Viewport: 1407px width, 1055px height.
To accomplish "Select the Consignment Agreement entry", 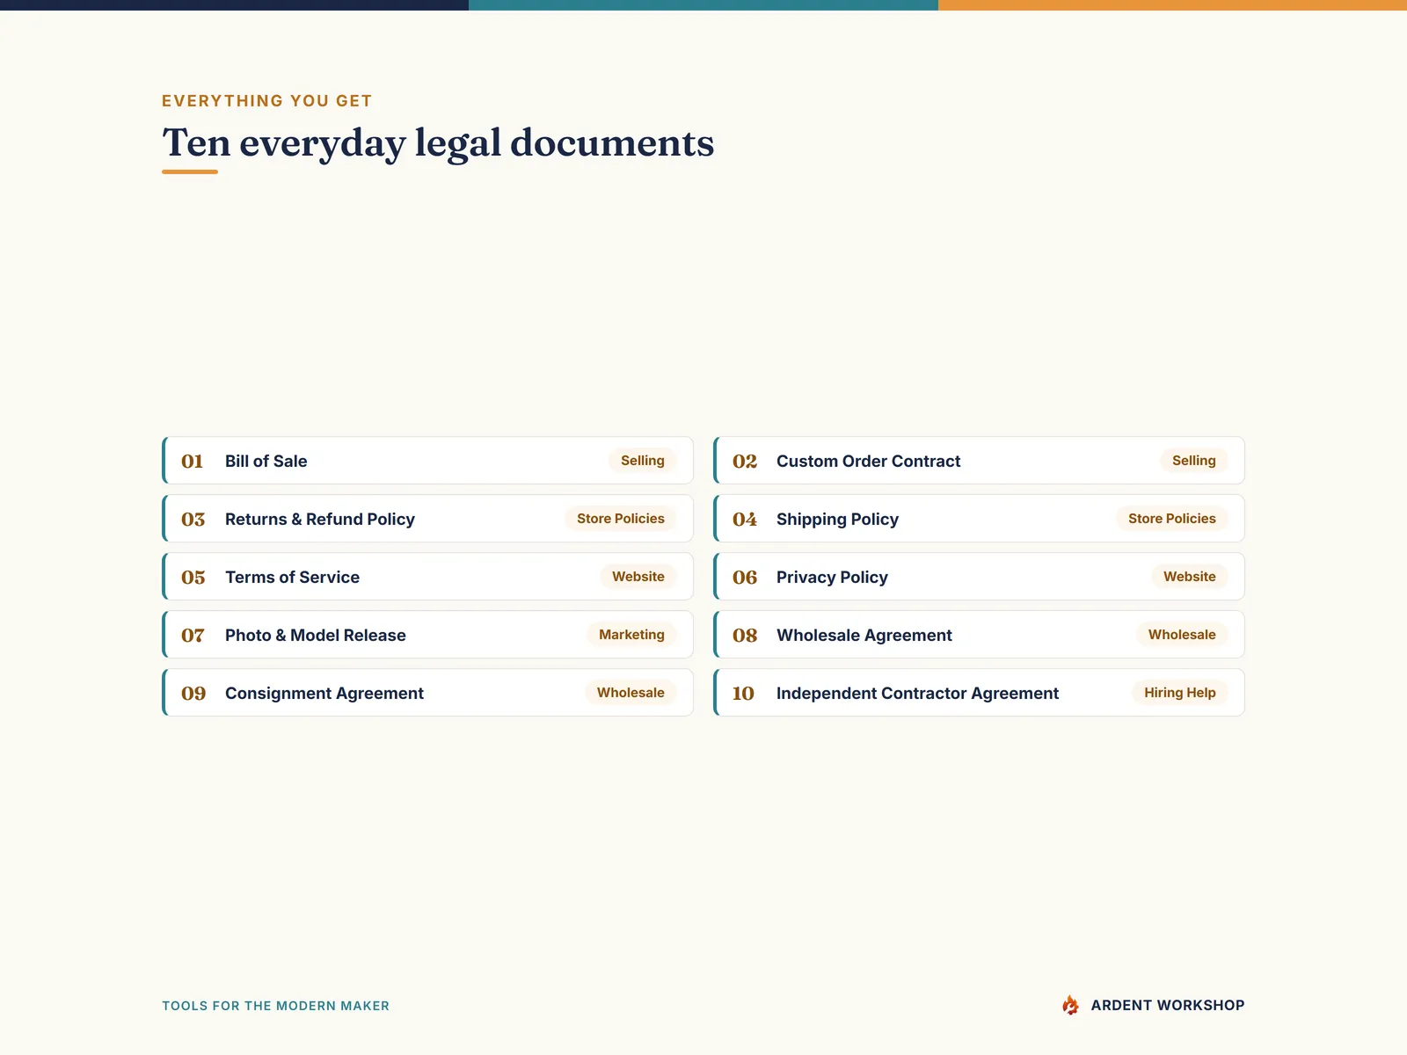I will pyautogui.click(x=427, y=693).
